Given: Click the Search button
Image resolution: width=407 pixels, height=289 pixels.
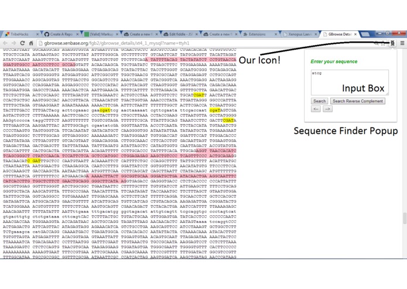Looking at the screenshot, I should coord(319,101).
